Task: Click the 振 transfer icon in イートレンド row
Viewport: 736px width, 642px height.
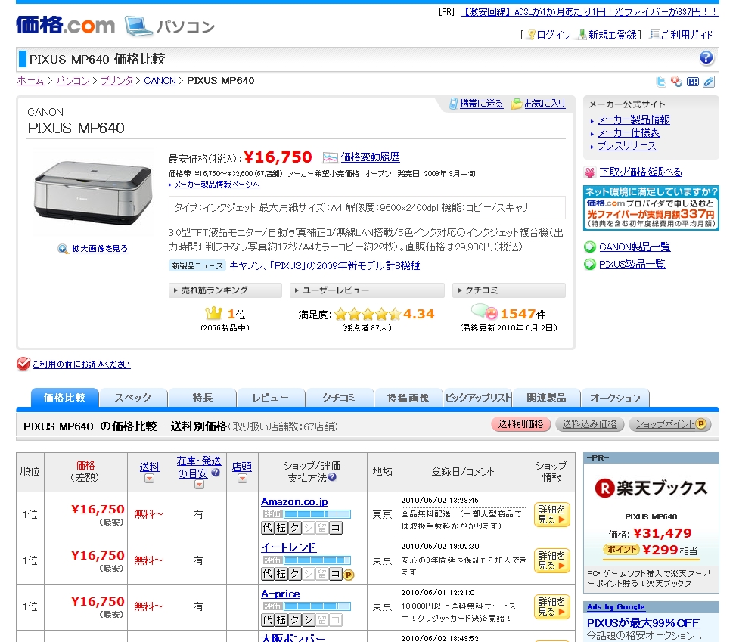Action: (x=281, y=574)
